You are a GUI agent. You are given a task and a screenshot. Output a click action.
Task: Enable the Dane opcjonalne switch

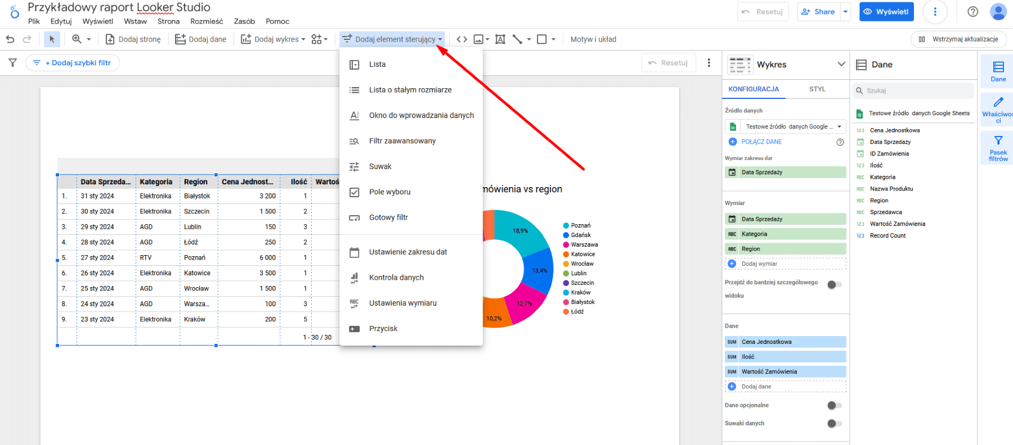[835, 406]
